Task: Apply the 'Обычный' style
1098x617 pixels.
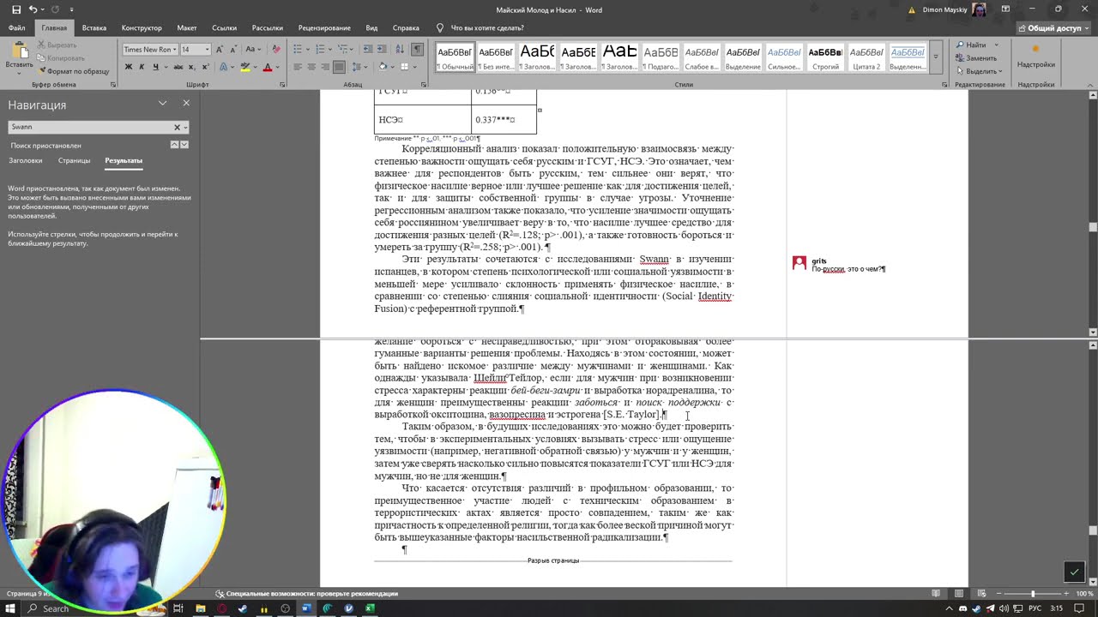Action: (455, 57)
